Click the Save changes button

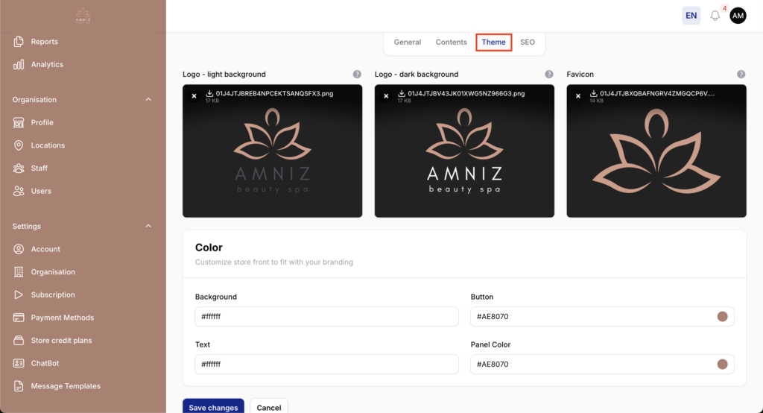213,407
